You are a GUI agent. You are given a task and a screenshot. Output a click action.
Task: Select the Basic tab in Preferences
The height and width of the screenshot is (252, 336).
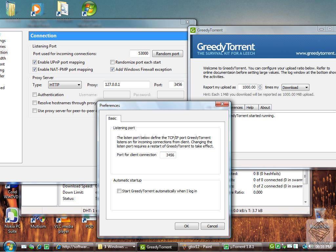113,118
